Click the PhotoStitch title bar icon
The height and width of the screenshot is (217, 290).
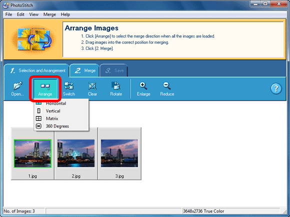(x=6, y=5)
